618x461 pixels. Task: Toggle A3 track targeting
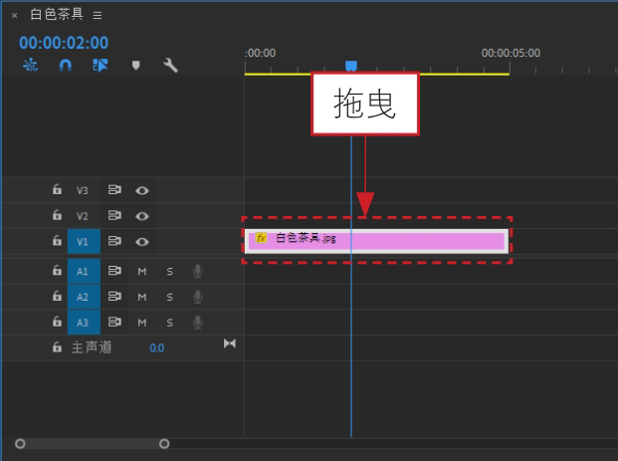(x=84, y=323)
